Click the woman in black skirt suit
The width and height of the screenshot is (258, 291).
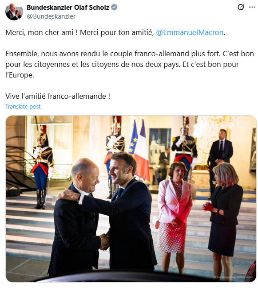[x=224, y=219]
